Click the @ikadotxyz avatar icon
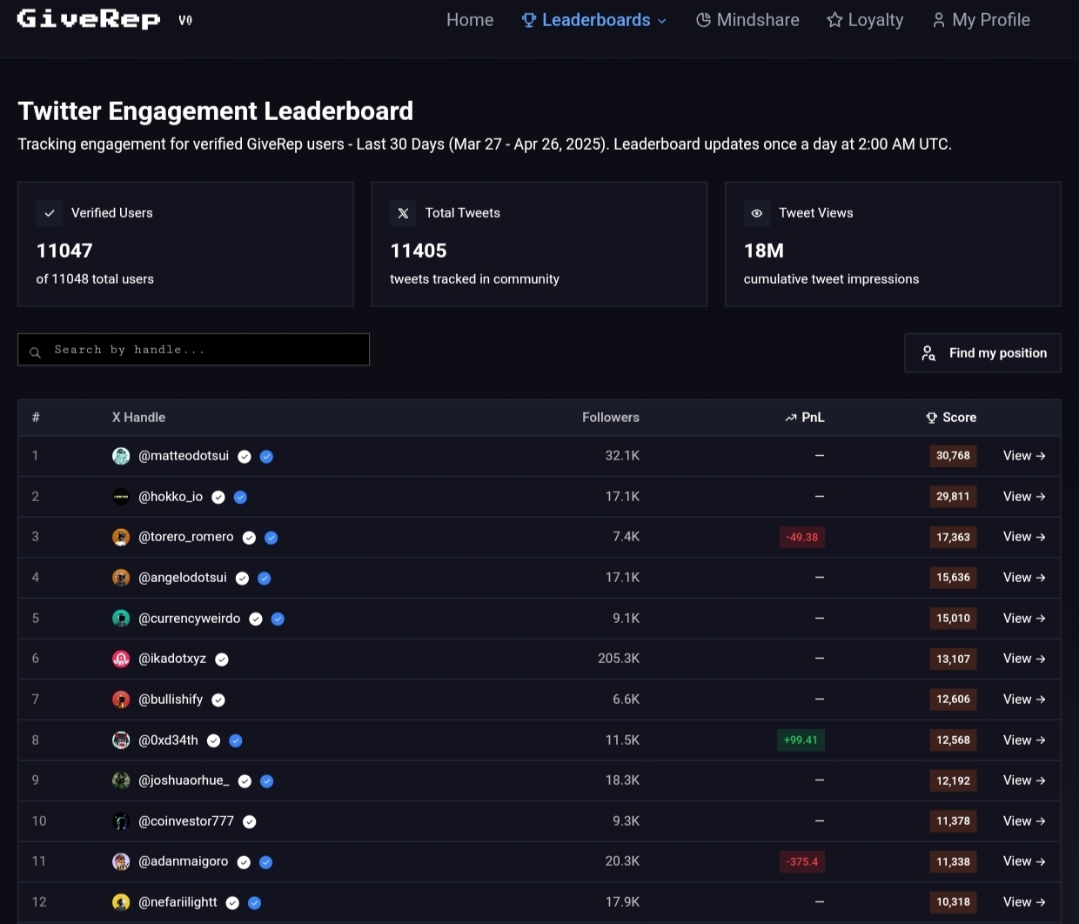 [x=121, y=659]
